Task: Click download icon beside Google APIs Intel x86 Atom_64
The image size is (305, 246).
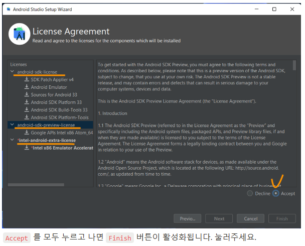Action: (27, 133)
